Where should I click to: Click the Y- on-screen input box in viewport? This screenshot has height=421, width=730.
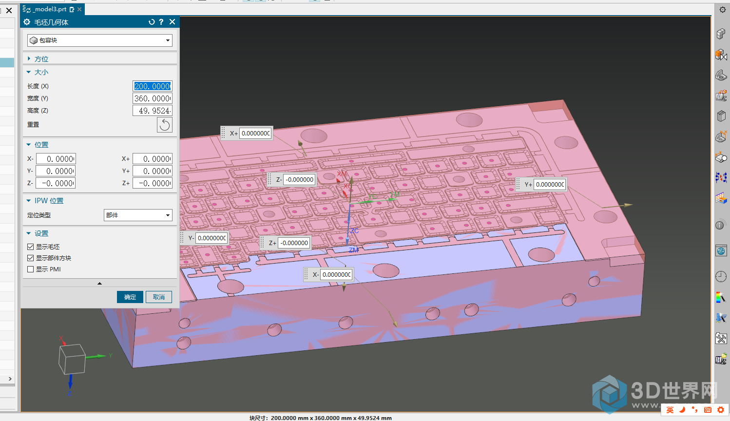(x=211, y=238)
